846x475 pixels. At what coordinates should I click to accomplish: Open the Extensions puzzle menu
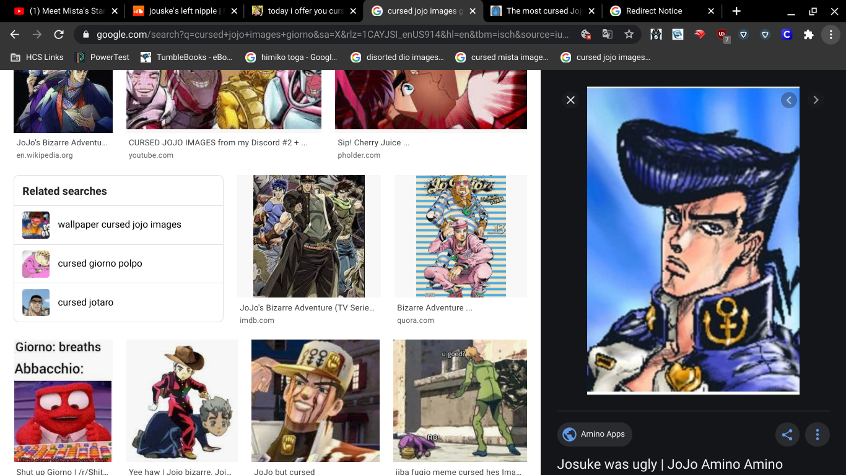808,35
